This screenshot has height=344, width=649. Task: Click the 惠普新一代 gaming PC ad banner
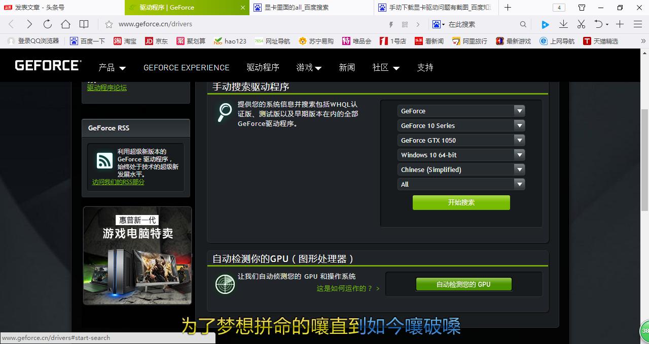(x=137, y=255)
